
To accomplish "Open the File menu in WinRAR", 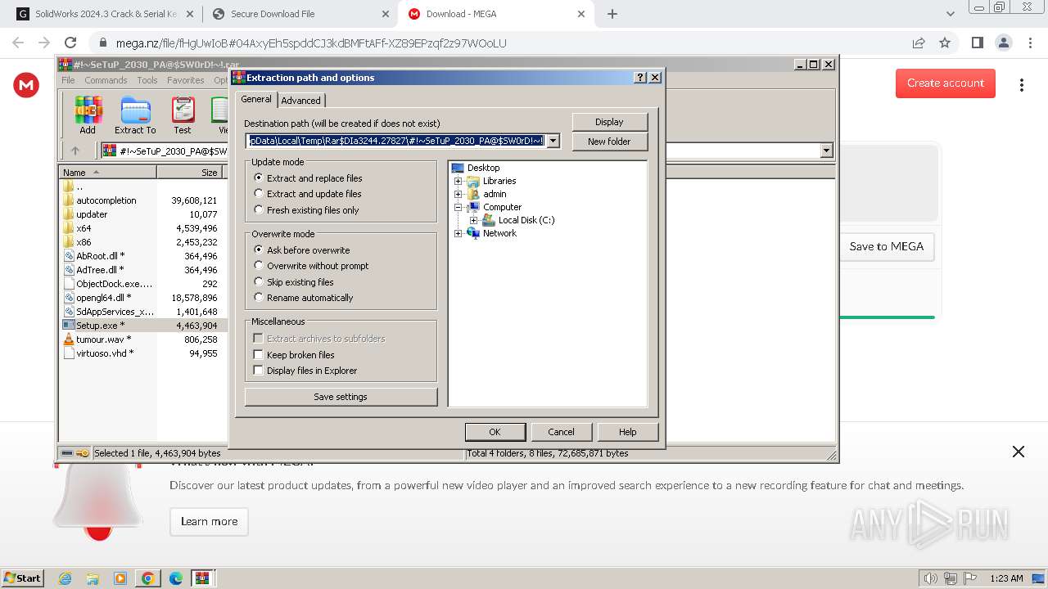I will (69, 80).
